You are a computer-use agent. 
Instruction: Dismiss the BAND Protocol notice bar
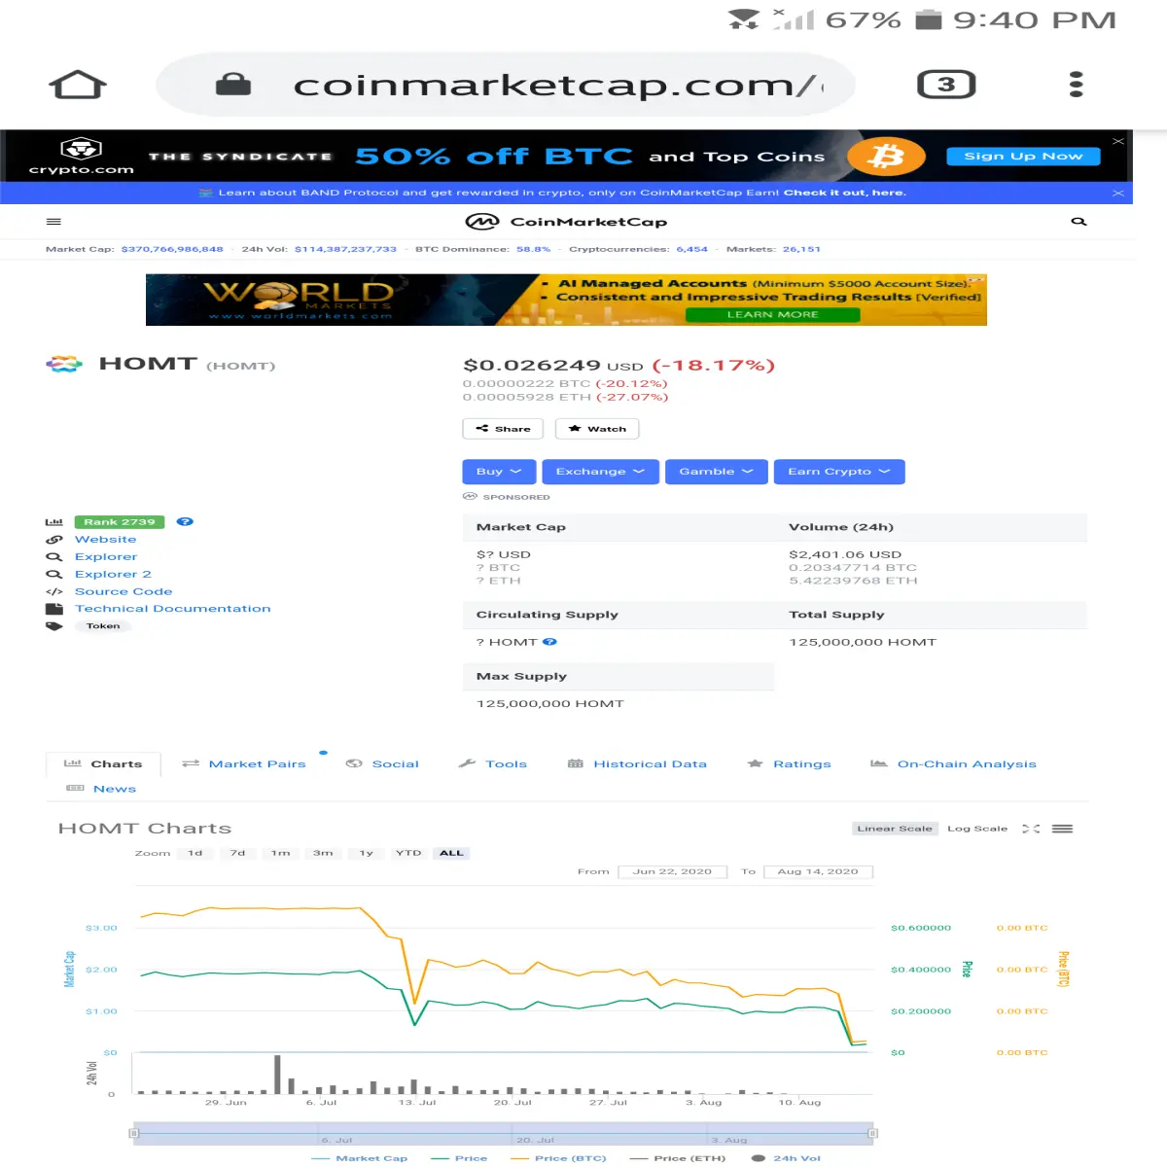[1118, 193]
